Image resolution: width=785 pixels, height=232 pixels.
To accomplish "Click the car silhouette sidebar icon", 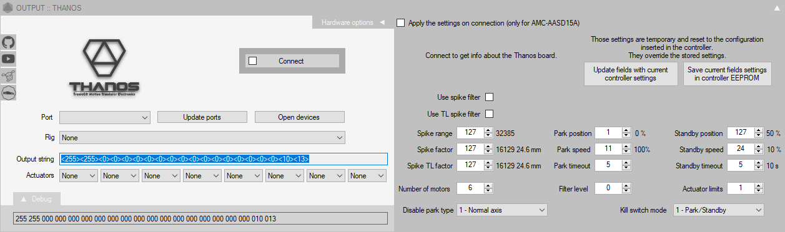I will coord(9,93).
